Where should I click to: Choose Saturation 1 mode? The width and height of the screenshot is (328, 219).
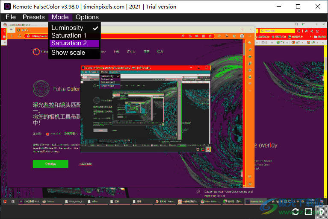(74, 35)
